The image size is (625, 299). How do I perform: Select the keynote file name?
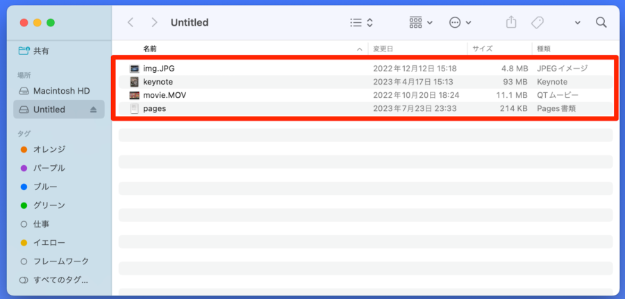coord(158,82)
